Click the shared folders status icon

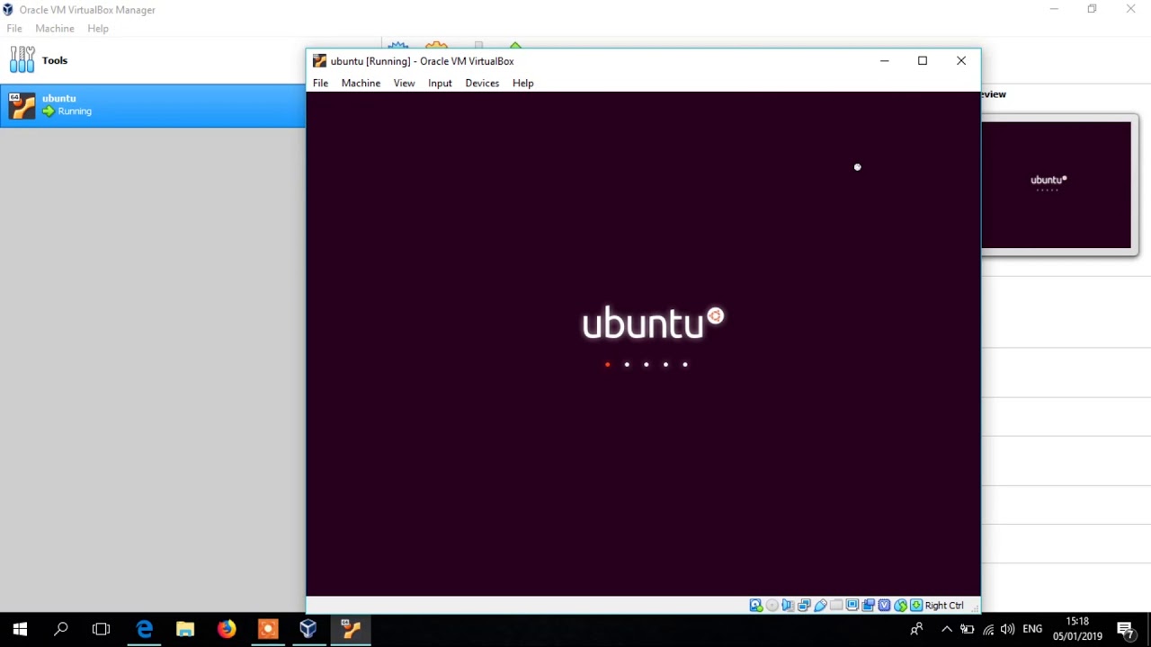836,606
